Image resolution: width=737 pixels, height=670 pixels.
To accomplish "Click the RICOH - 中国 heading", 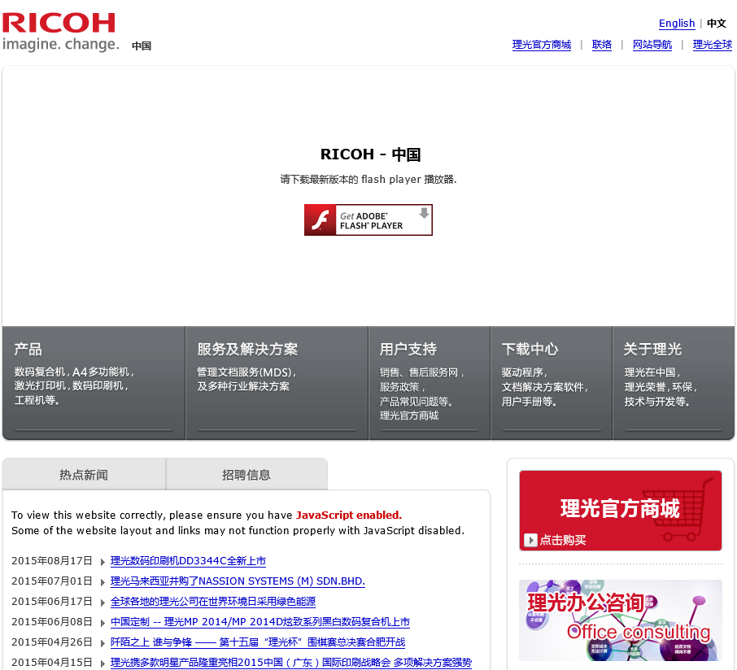I will click(370, 154).
